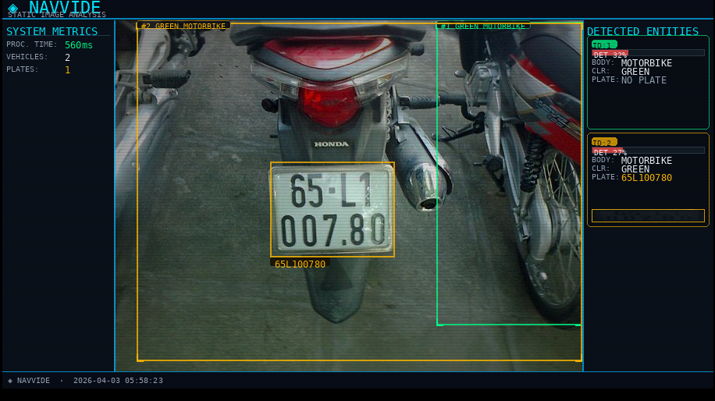Click the #1 GREEN MOTORBIKE detection label
The width and height of the screenshot is (715, 401).
[x=483, y=26]
